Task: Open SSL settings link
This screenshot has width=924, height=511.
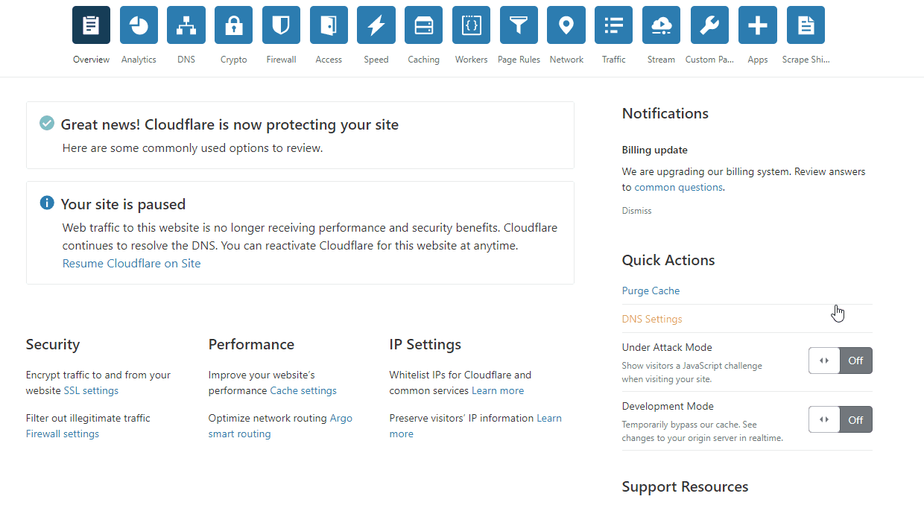Action: 91,390
